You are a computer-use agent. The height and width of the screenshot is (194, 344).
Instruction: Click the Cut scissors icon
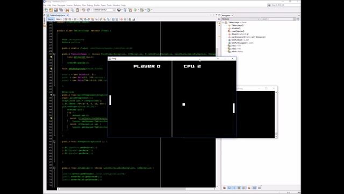click(x=67, y=10)
